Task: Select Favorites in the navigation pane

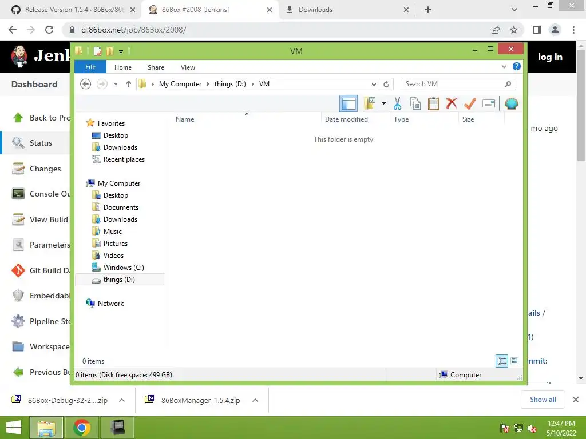Action: click(111, 123)
